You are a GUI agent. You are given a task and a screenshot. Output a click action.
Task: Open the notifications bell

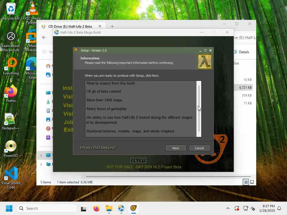[x=279, y=208]
